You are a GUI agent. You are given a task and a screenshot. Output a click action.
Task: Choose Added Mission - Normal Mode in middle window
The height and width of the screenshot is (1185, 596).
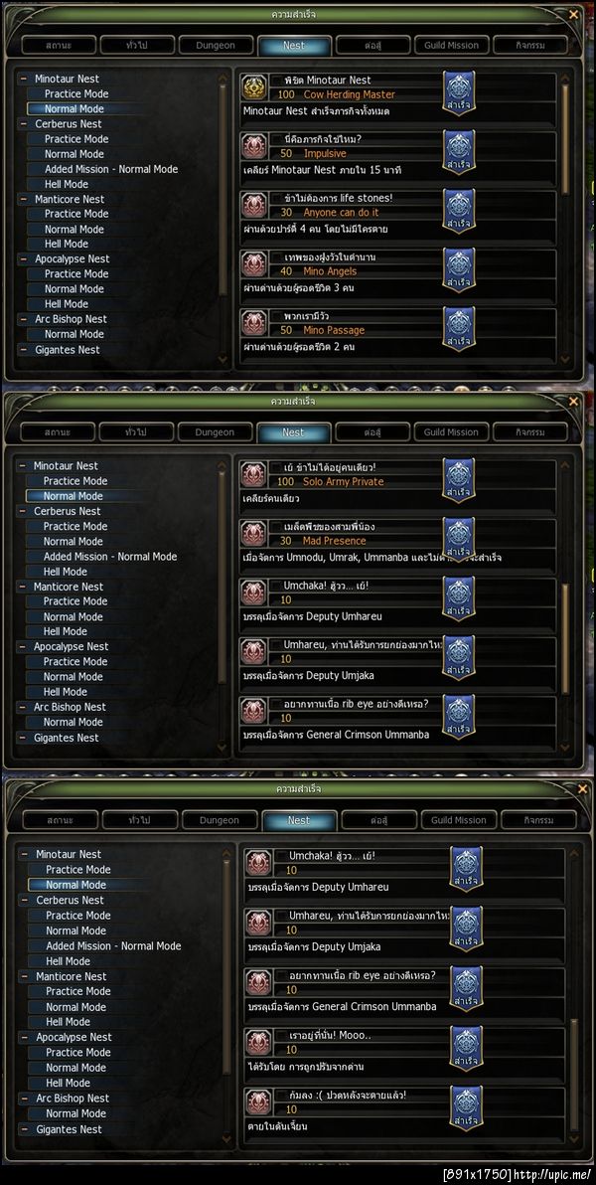click(109, 557)
